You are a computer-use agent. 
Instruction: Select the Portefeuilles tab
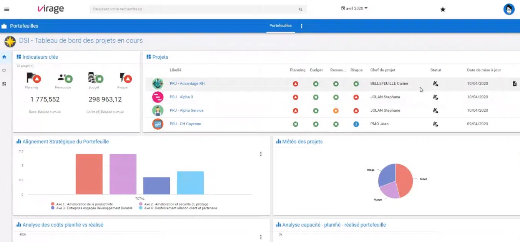(281, 26)
